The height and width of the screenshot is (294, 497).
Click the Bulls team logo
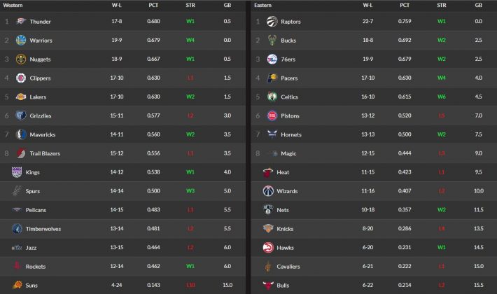click(x=268, y=285)
